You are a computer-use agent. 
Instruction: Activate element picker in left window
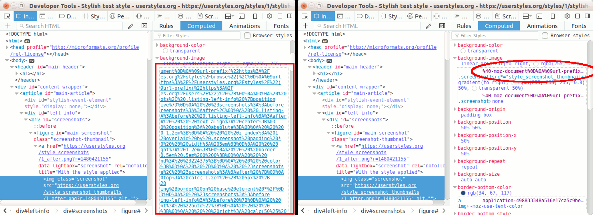[7, 16]
